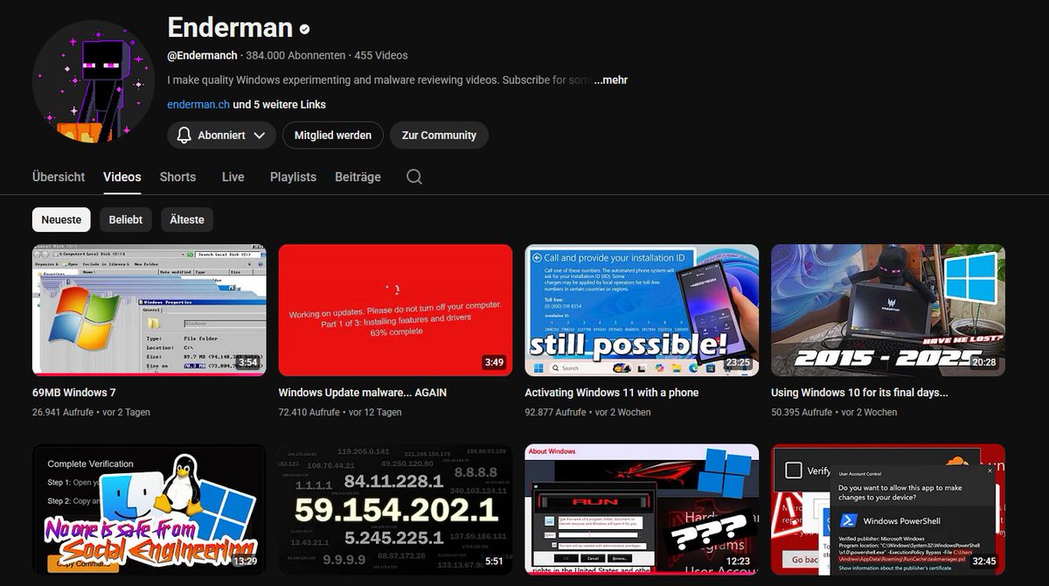Open the Social Engineering video thumbnail
This screenshot has width=1049, height=586.
tap(149, 509)
